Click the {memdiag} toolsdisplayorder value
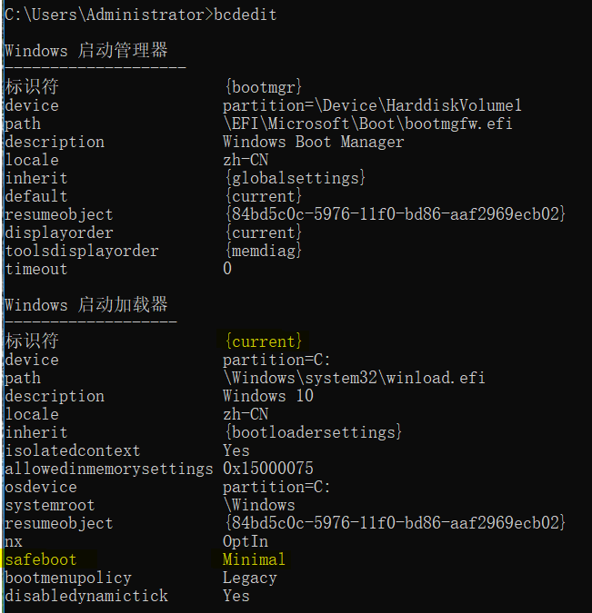The height and width of the screenshot is (613, 592). pyautogui.click(x=263, y=251)
